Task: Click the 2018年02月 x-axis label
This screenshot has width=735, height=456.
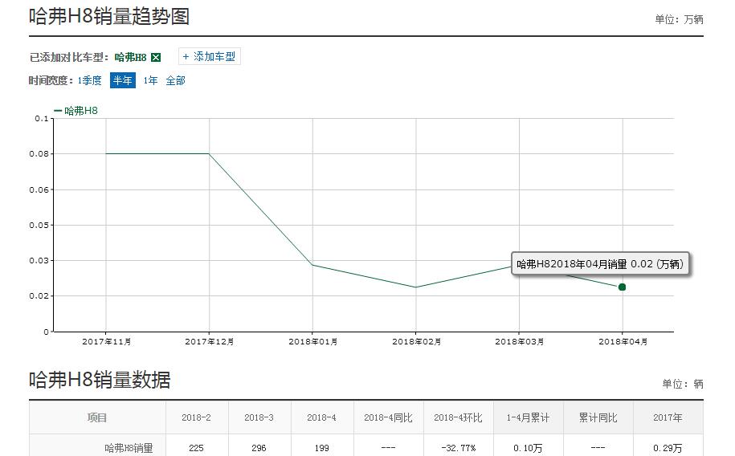Action: (416, 342)
